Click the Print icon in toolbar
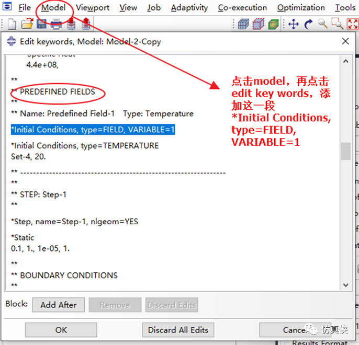This screenshot has width=359, height=345. pyautogui.click(x=56, y=24)
